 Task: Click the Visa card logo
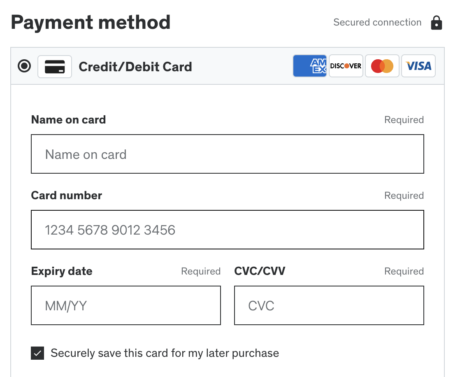point(418,66)
